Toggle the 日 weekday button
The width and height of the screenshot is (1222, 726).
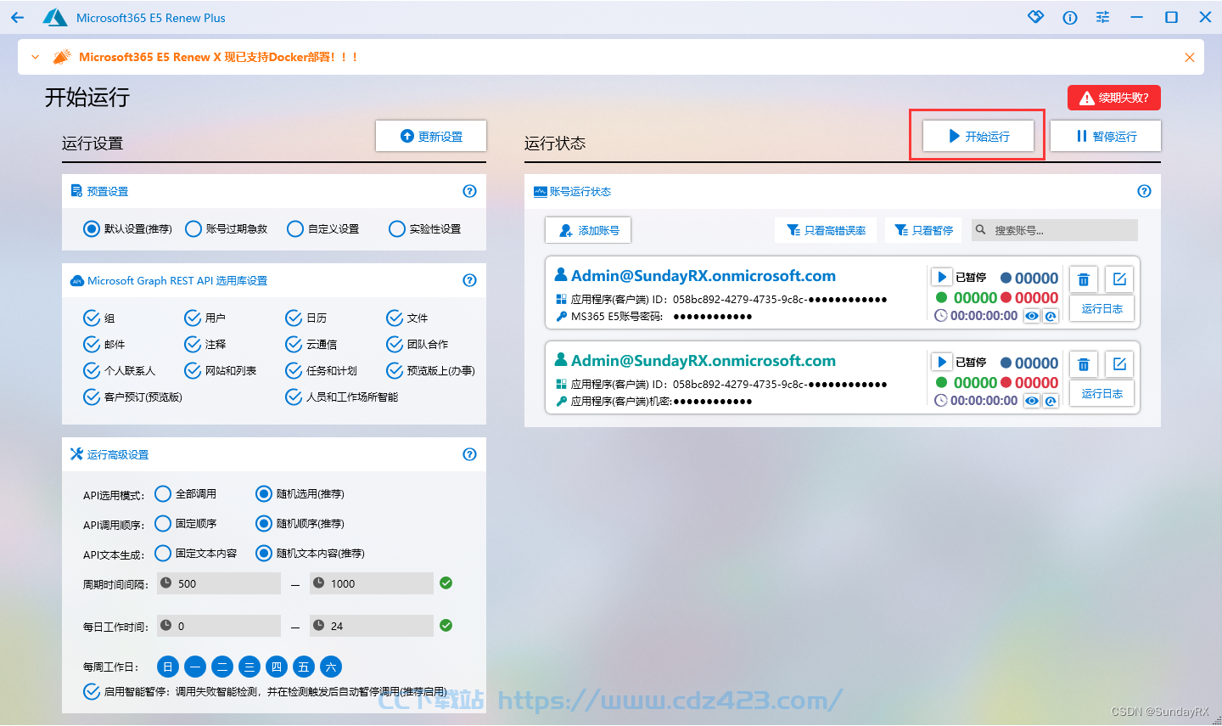(x=168, y=667)
